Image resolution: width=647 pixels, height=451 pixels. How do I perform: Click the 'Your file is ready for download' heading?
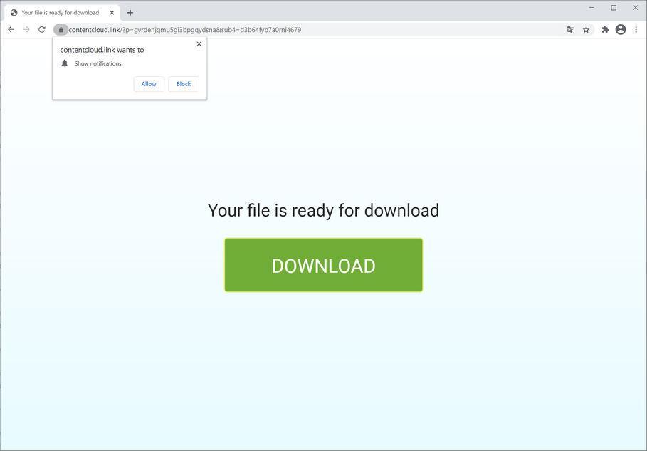coord(323,210)
